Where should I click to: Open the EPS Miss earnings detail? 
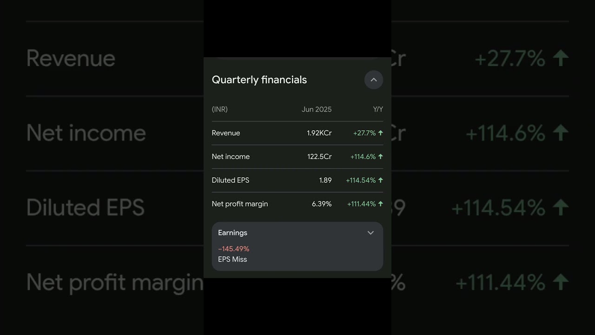[x=232, y=259]
